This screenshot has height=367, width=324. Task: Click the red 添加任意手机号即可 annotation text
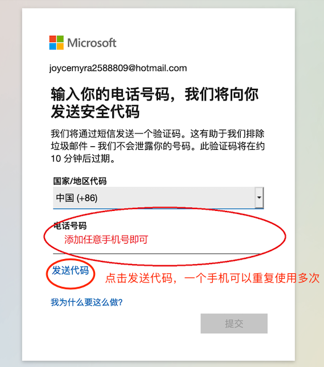(x=106, y=240)
